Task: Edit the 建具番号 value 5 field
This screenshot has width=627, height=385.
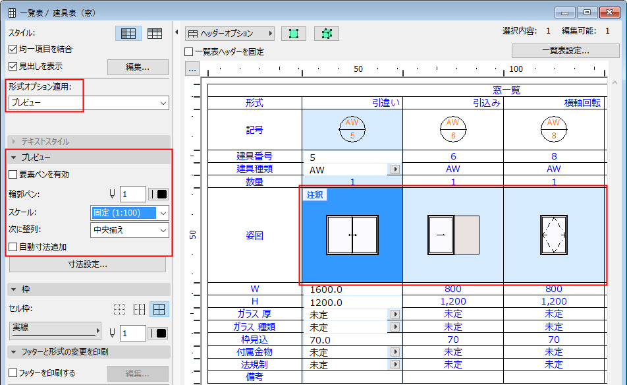Action: [352, 158]
